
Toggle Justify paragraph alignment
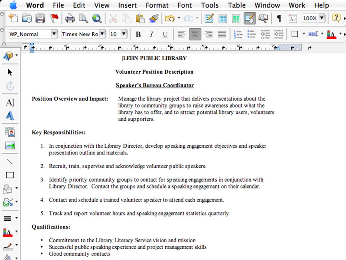222,34
